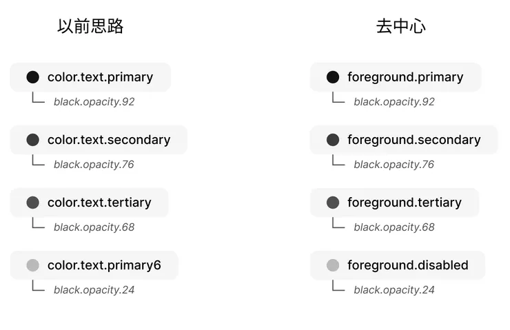510x330 pixels.
Task: Click the color.text.primary black swatch
Action: 32,77
